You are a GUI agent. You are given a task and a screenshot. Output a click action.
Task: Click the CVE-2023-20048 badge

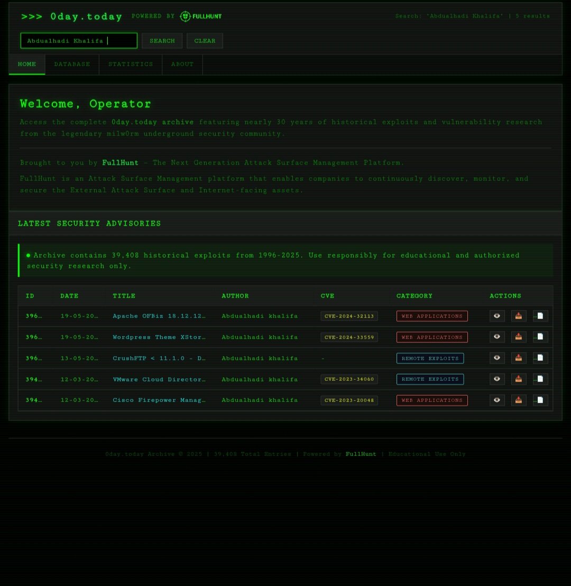tap(349, 400)
